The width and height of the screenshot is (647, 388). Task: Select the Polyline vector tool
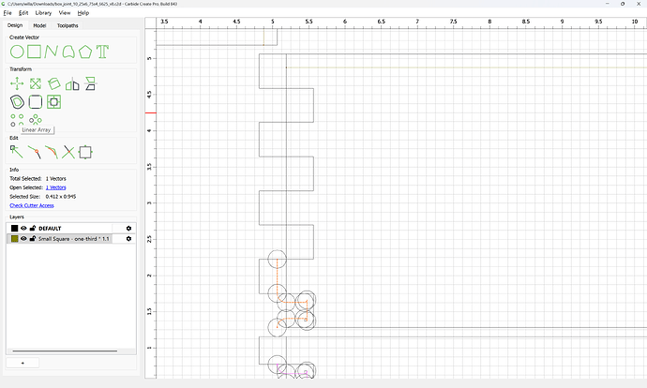point(52,52)
